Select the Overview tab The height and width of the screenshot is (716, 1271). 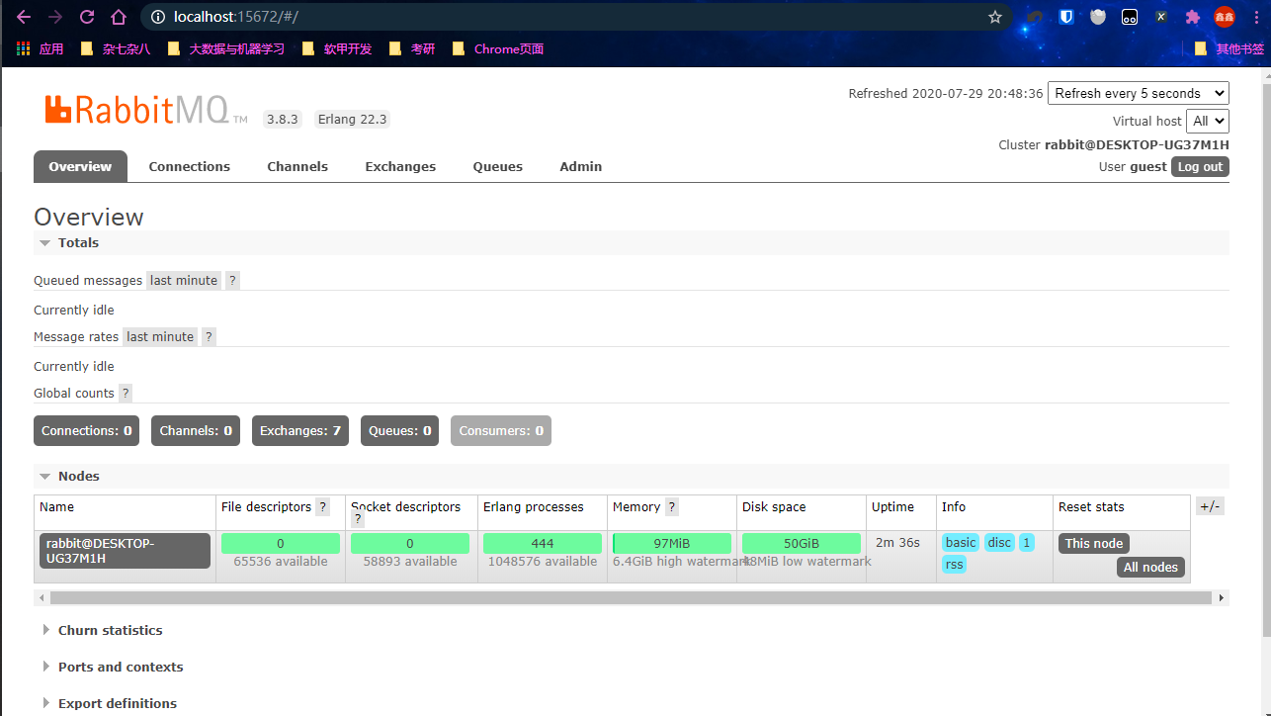[x=80, y=166]
